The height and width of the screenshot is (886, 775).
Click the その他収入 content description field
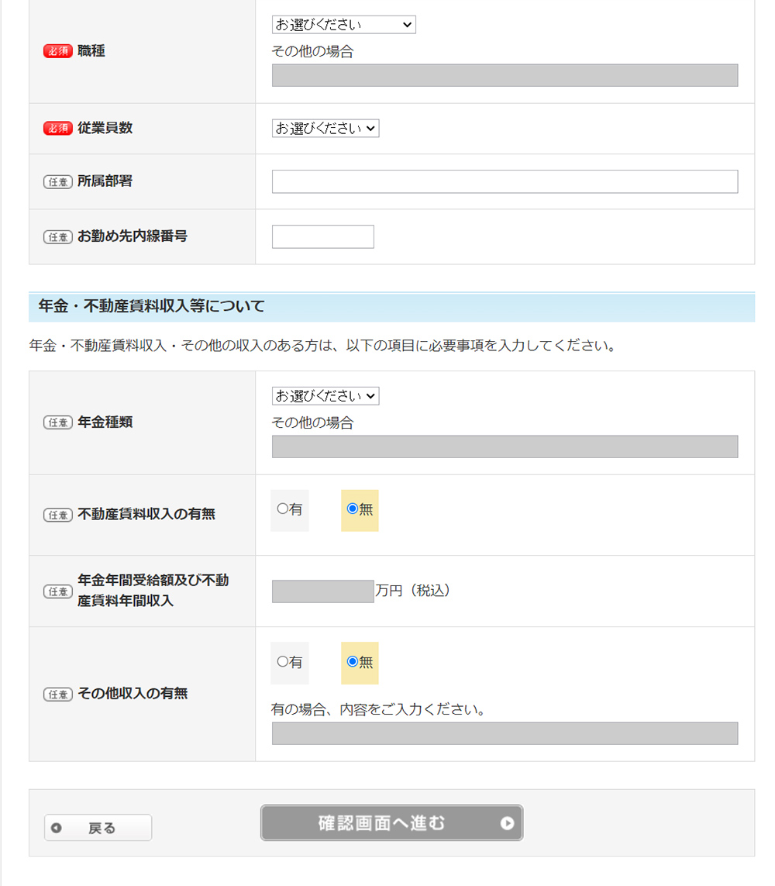tap(505, 733)
